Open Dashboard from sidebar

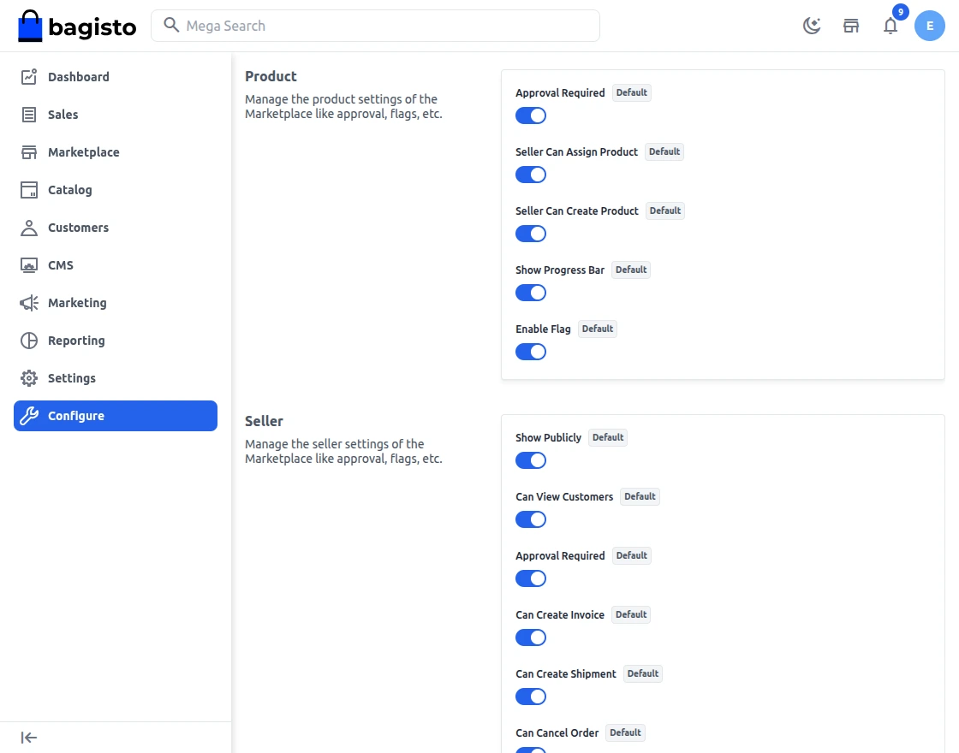(x=78, y=77)
